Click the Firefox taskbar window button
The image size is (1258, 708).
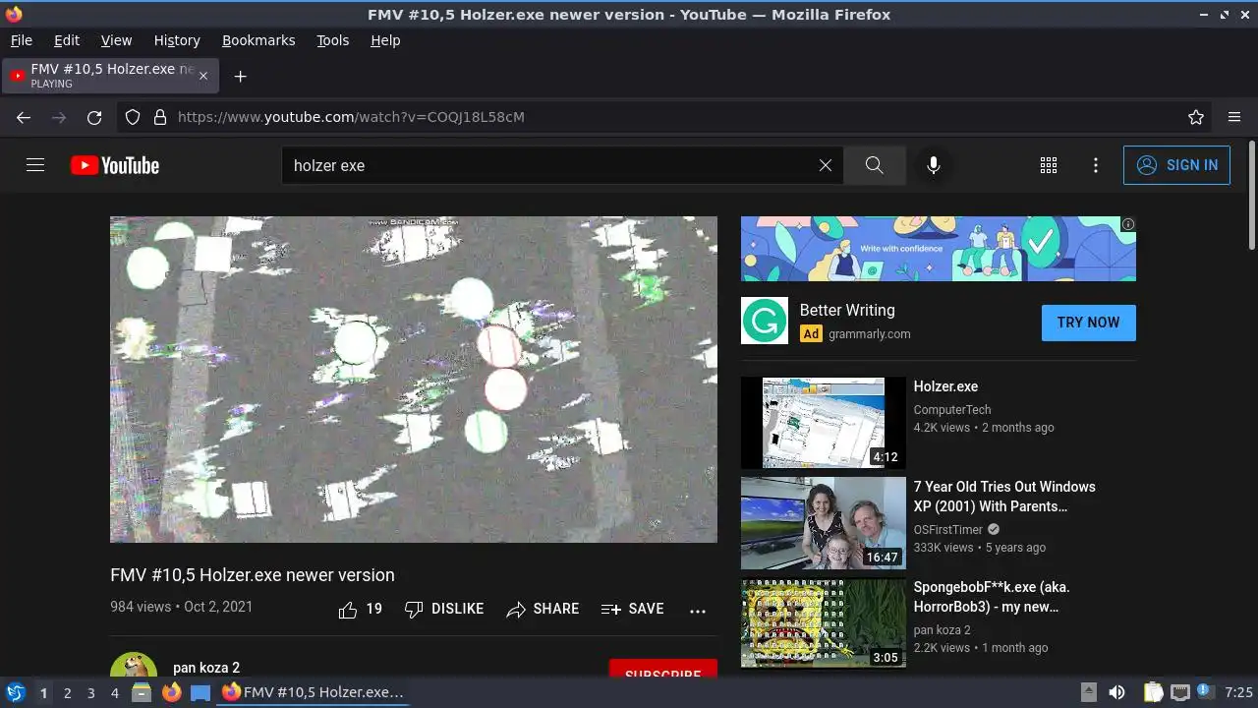pyautogui.click(x=314, y=692)
